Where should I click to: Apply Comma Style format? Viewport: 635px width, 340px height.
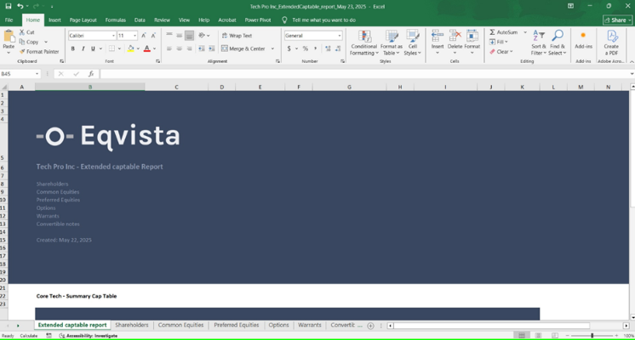point(315,48)
